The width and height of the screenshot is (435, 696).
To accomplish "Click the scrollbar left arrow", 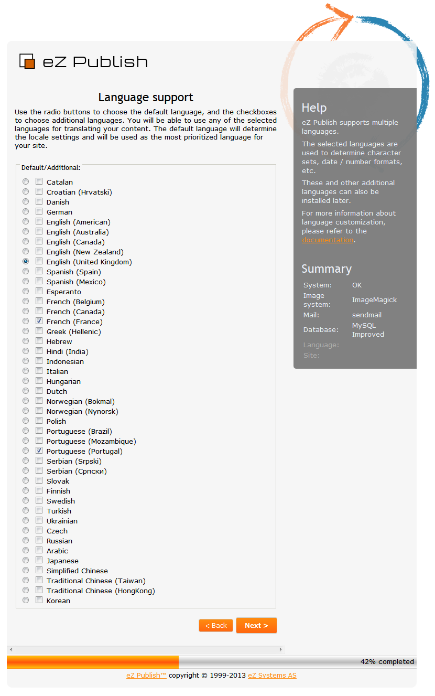I will (10, 649).
